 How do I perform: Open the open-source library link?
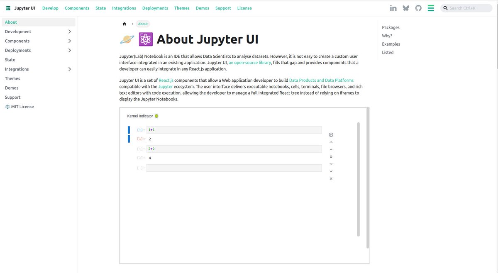(250, 62)
